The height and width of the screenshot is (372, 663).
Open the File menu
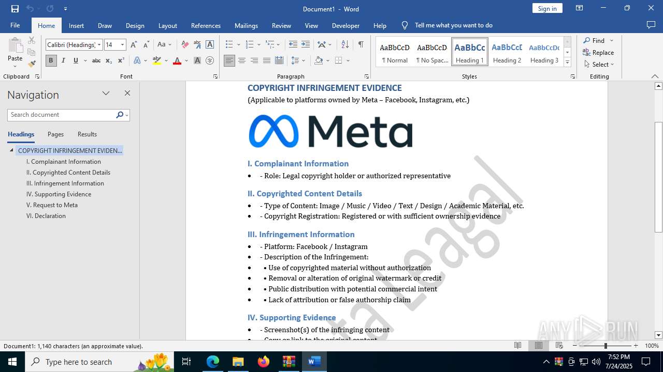[x=15, y=25]
